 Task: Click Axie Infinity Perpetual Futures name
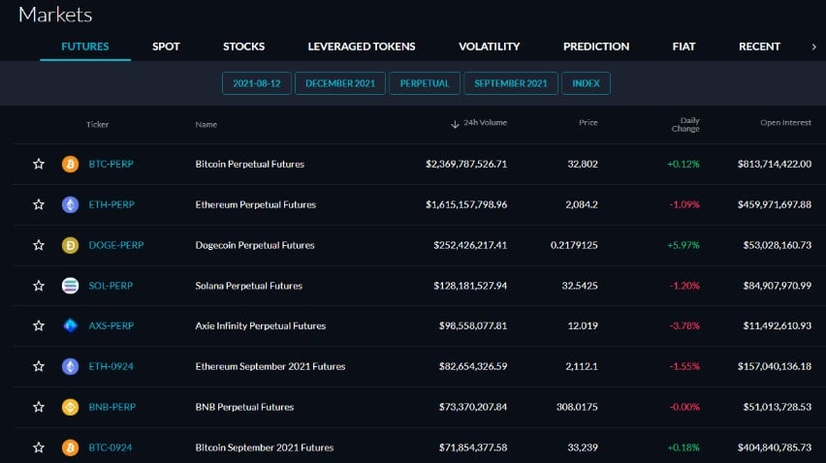(260, 325)
